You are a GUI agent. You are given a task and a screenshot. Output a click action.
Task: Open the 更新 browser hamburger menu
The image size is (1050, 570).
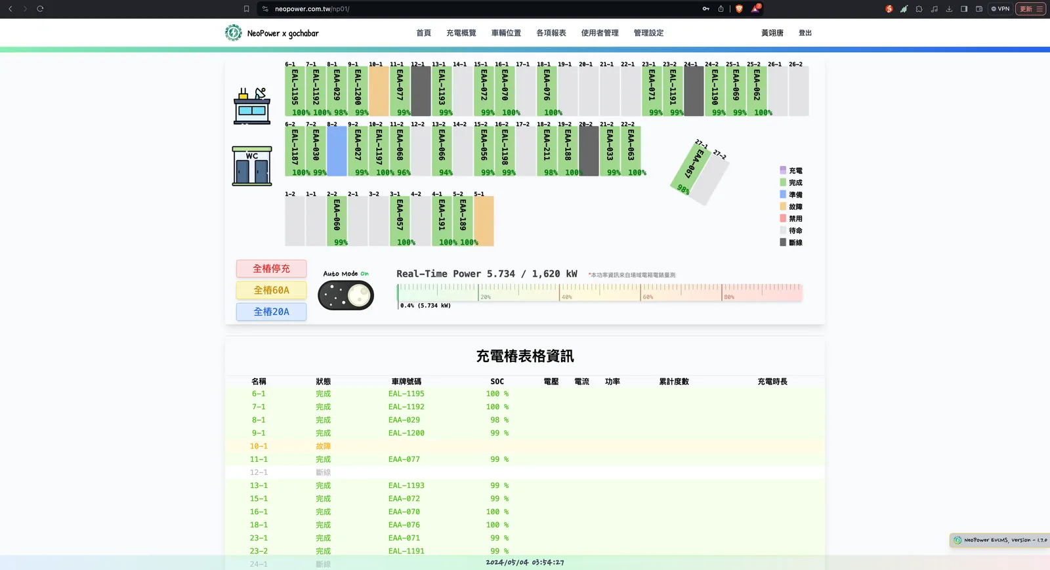[1030, 9]
